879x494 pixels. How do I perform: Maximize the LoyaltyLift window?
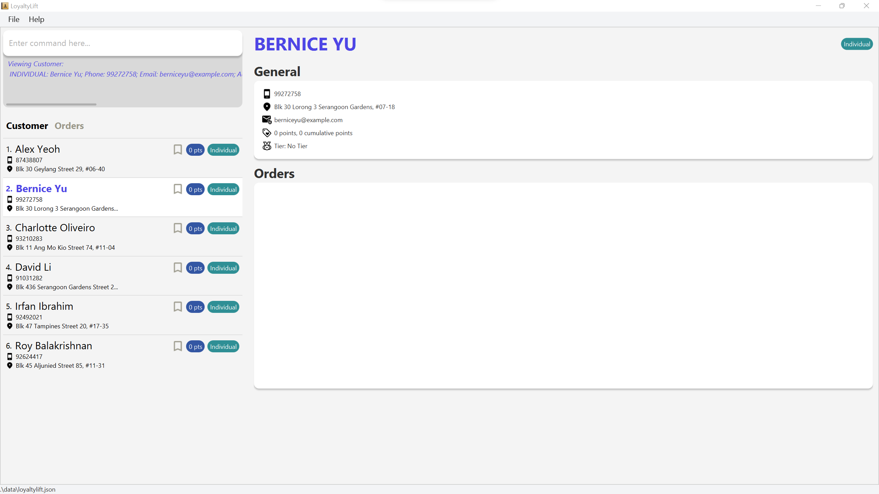coord(842,6)
